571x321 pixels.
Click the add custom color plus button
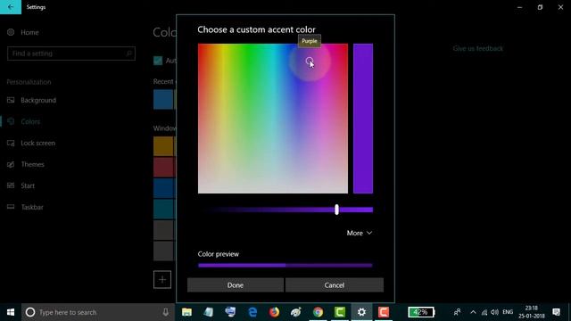pyautogui.click(x=162, y=279)
